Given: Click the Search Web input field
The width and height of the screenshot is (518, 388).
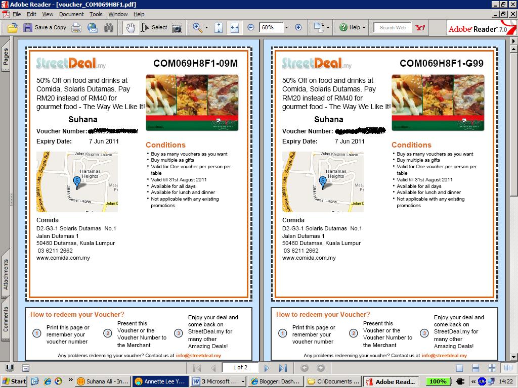Looking at the screenshot, I should 392,28.
